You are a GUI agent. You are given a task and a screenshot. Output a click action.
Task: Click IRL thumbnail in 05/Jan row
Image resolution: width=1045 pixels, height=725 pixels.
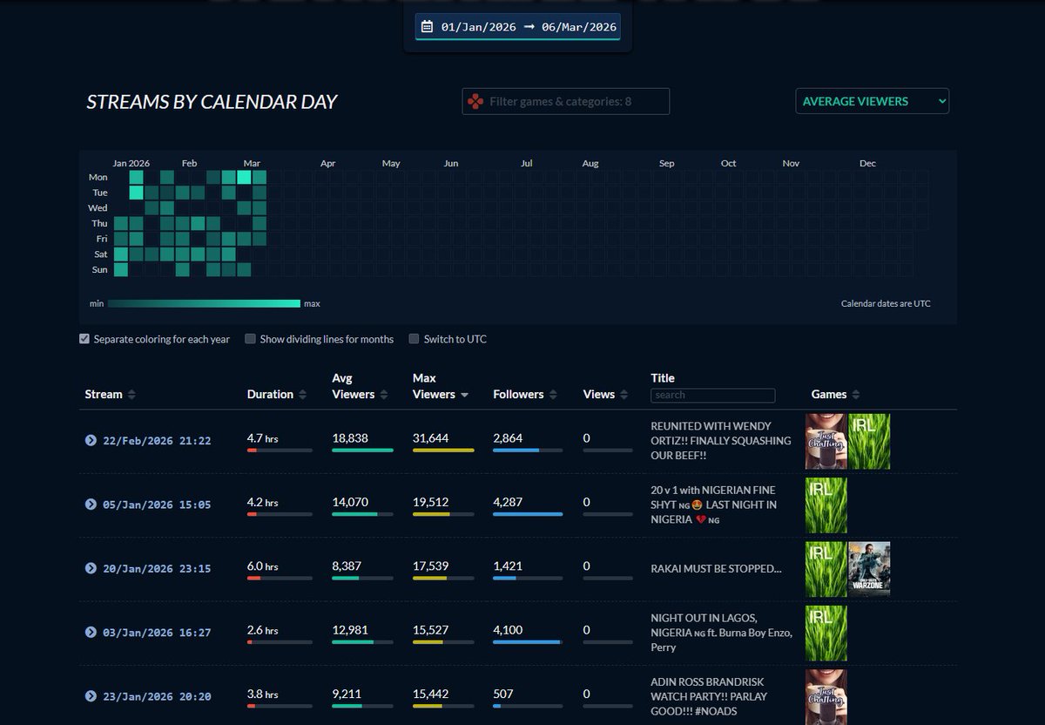tap(826, 505)
